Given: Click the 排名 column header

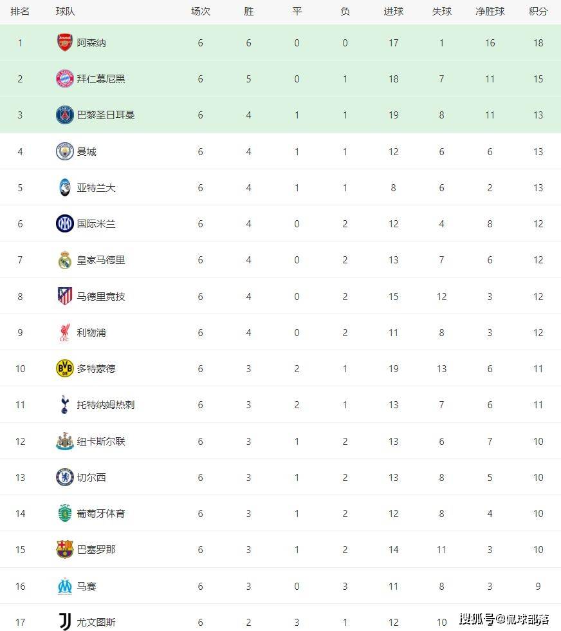Looking at the screenshot, I should tap(20, 12).
